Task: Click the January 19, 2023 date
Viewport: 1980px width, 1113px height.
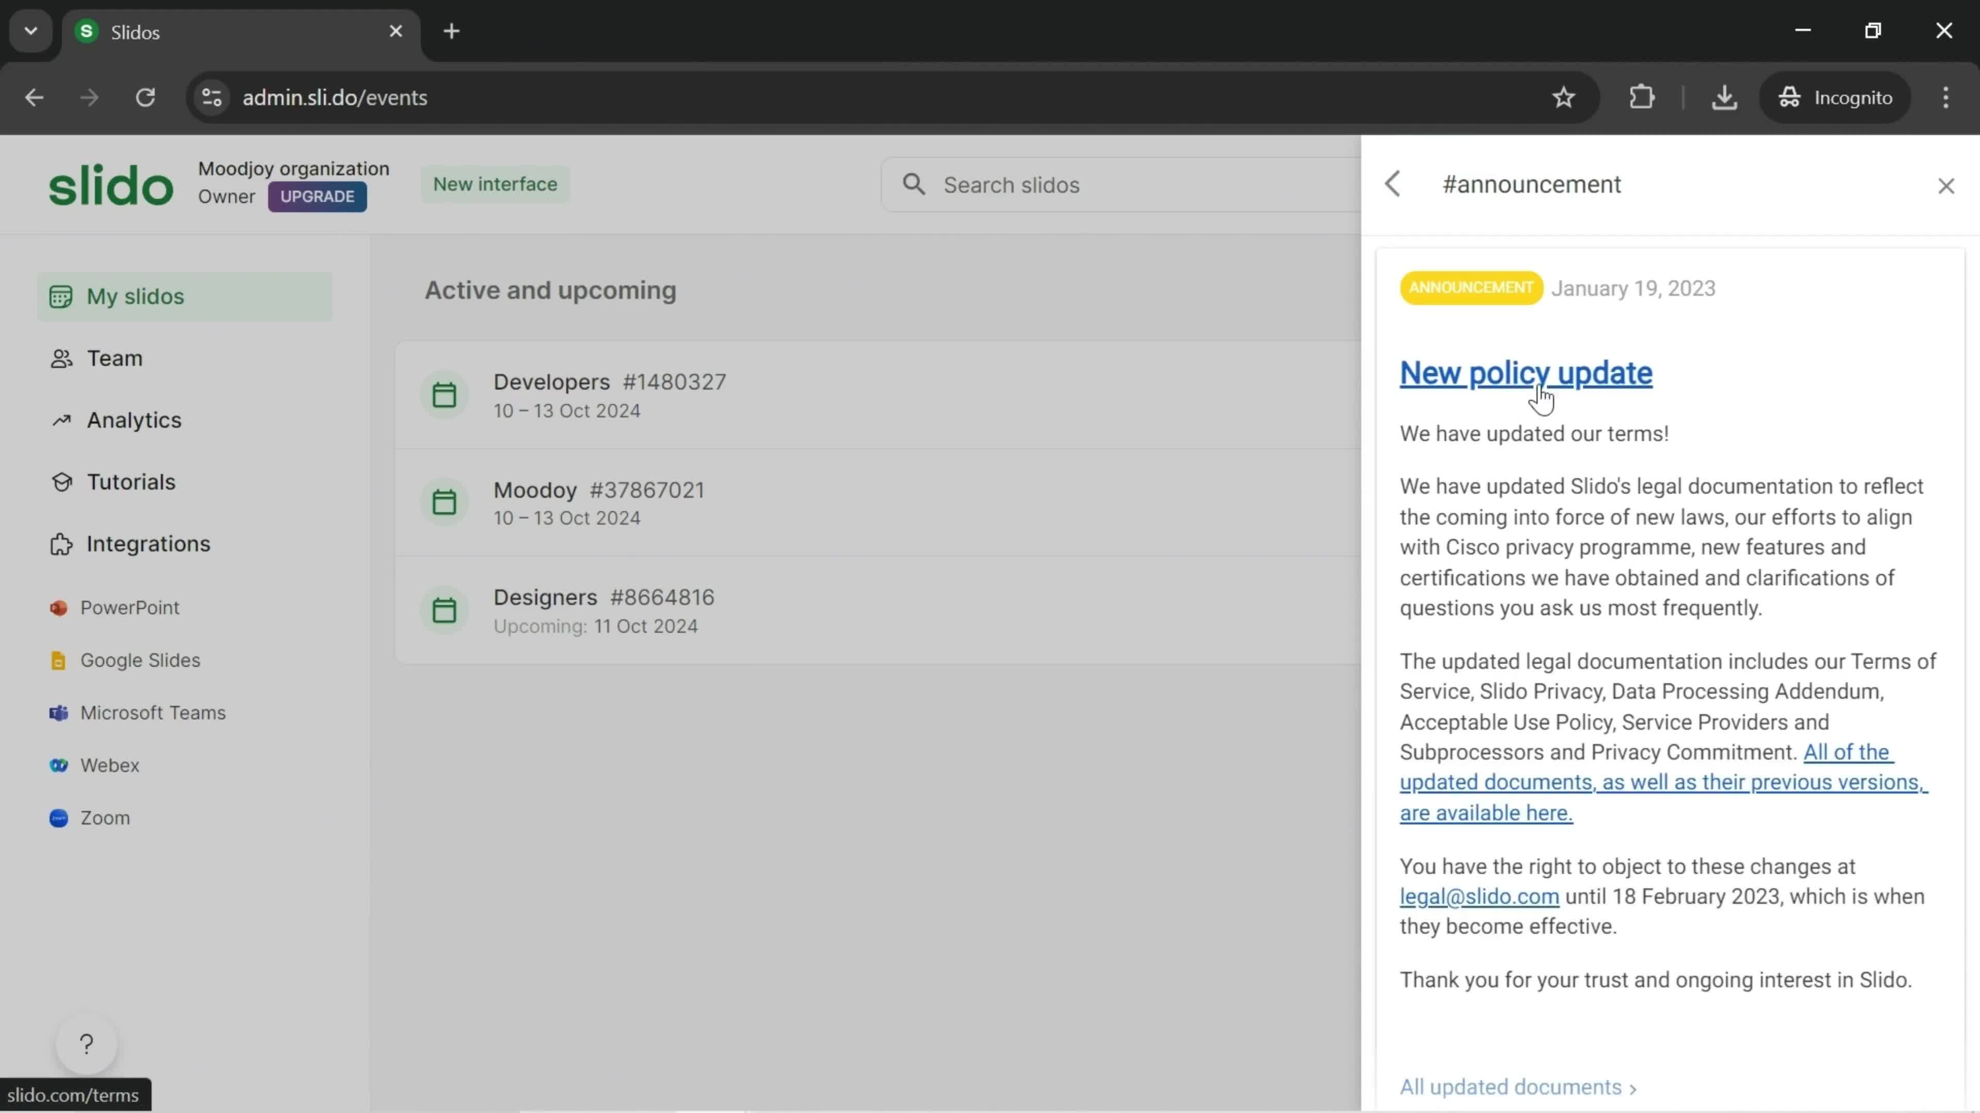Action: coord(1633,289)
